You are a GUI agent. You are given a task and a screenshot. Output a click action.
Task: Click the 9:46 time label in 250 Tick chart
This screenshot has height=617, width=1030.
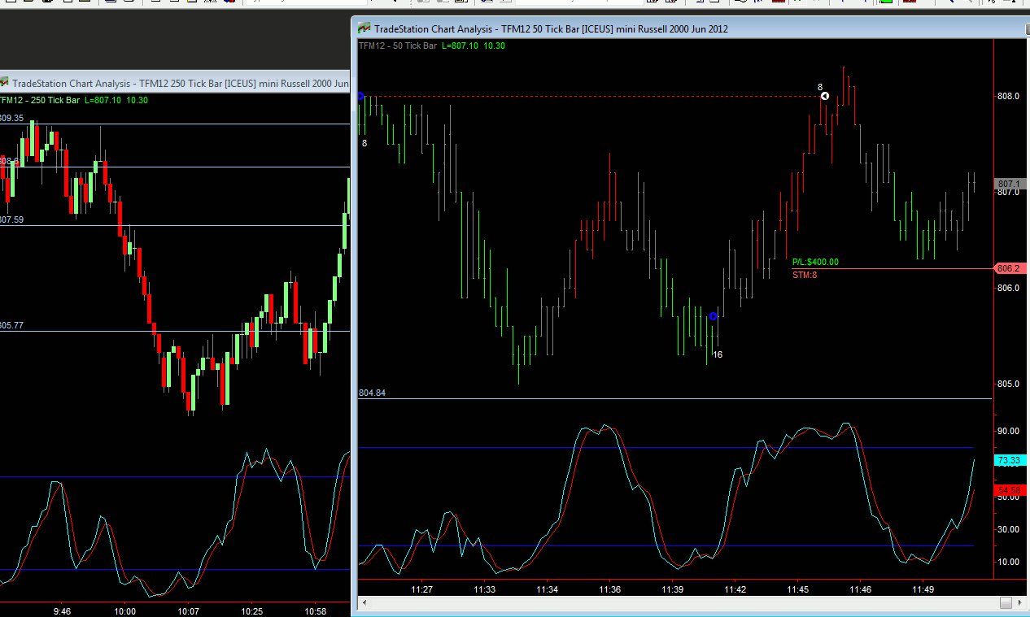(62, 611)
